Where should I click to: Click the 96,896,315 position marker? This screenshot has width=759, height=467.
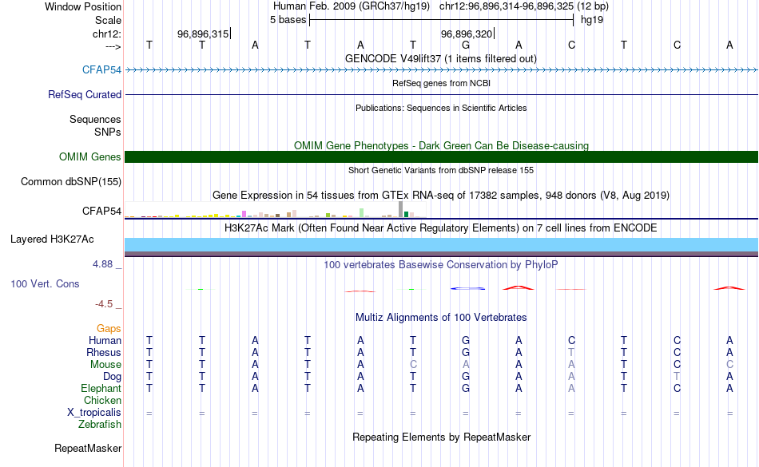pos(203,34)
